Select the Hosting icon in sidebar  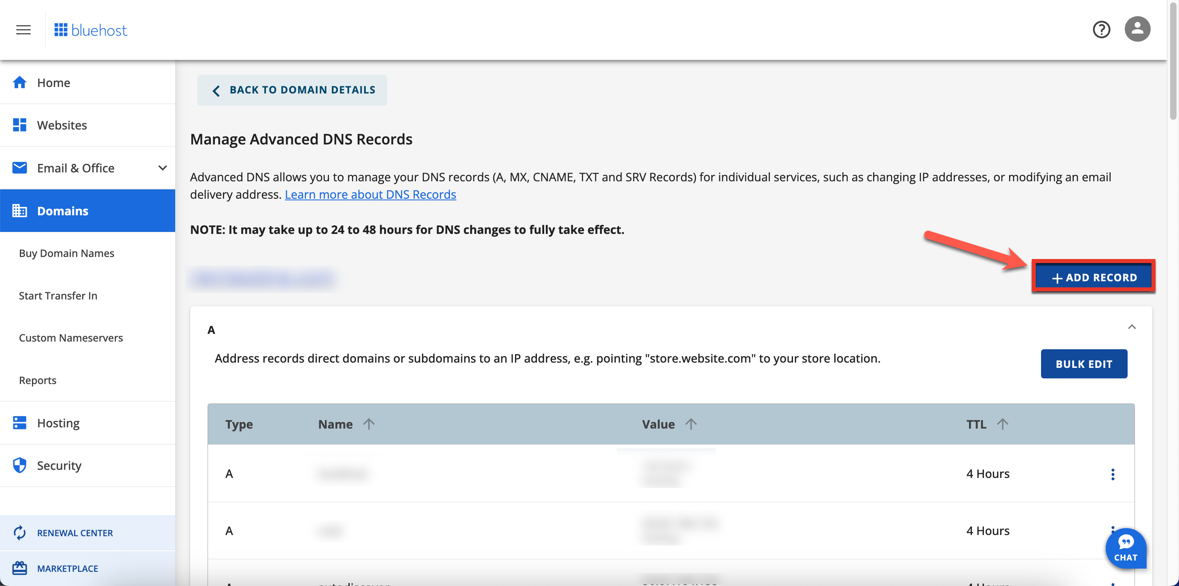point(20,423)
